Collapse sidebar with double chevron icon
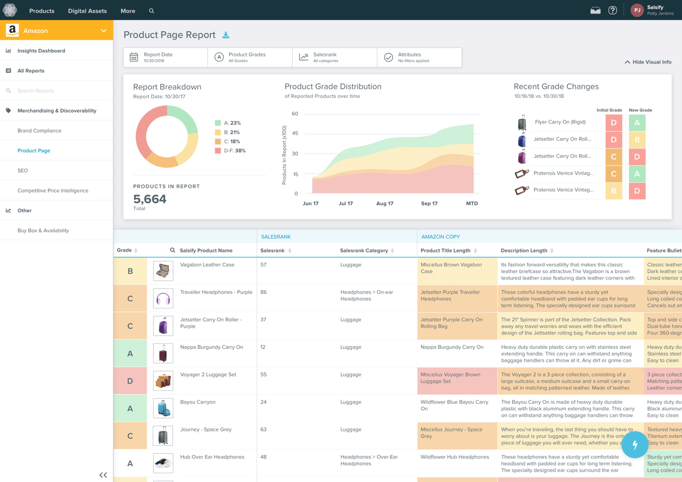Image resolution: width=682 pixels, height=482 pixels. click(103, 475)
